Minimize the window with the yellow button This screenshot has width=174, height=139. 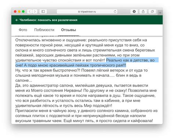pyautogui.click(x=19, y=11)
